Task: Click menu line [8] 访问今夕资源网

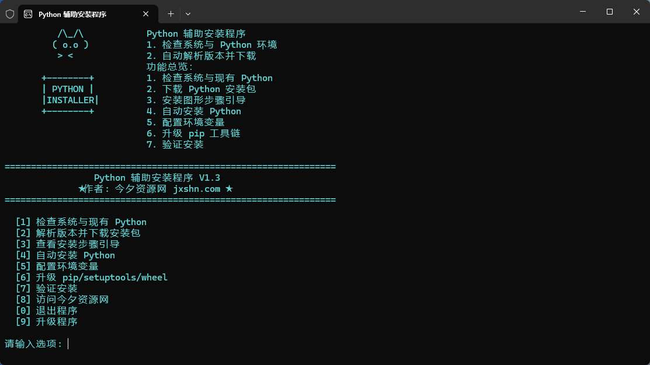Action: click(x=62, y=300)
